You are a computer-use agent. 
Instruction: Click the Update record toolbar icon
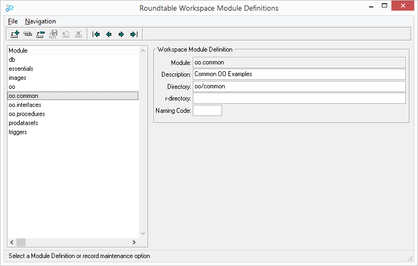(x=28, y=34)
